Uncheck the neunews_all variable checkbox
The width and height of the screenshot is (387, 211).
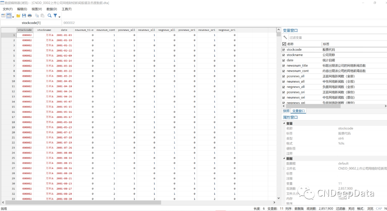point(283,81)
